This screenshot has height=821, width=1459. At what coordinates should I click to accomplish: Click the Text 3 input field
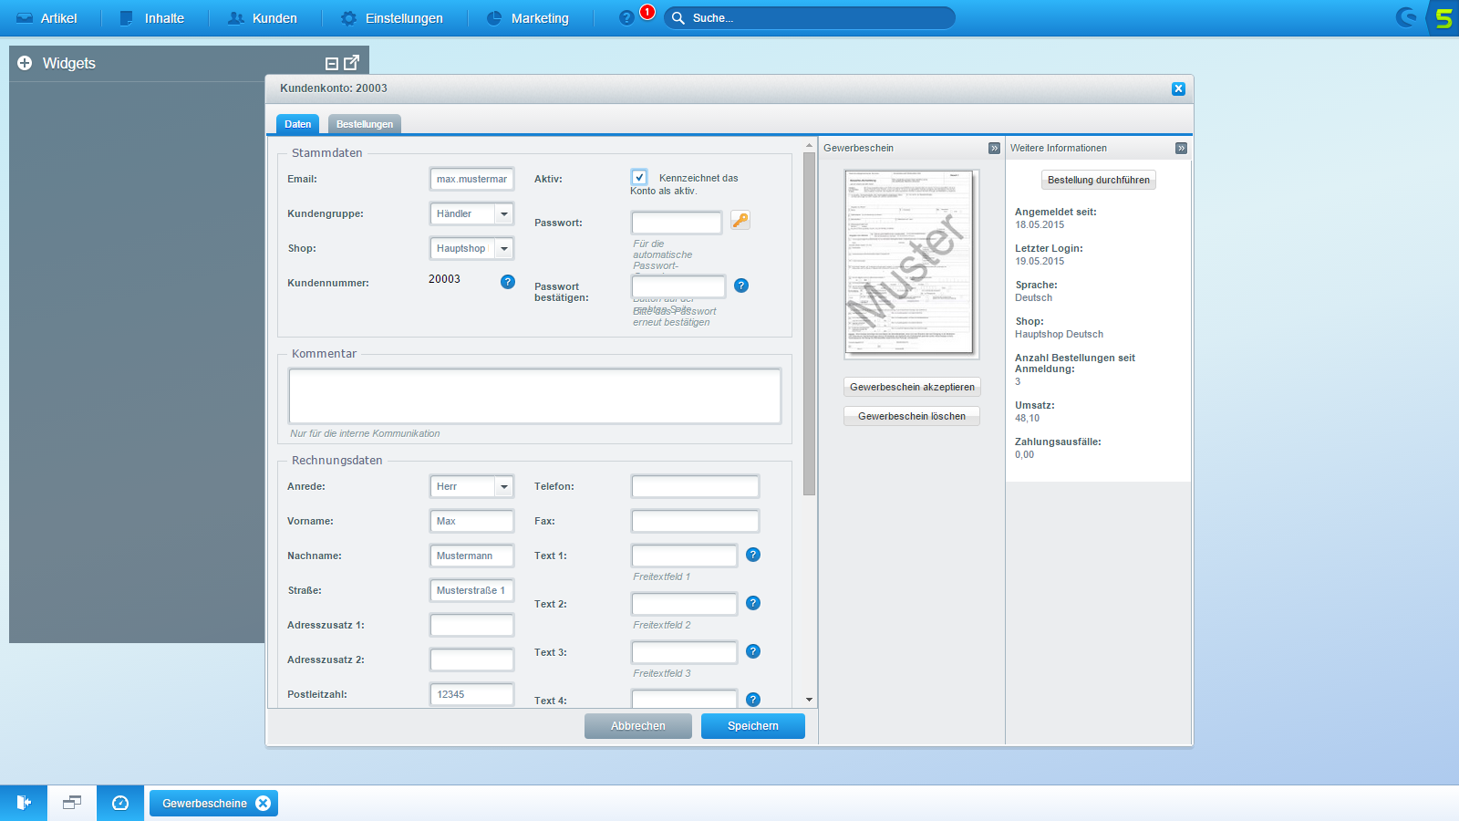click(x=685, y=652)
